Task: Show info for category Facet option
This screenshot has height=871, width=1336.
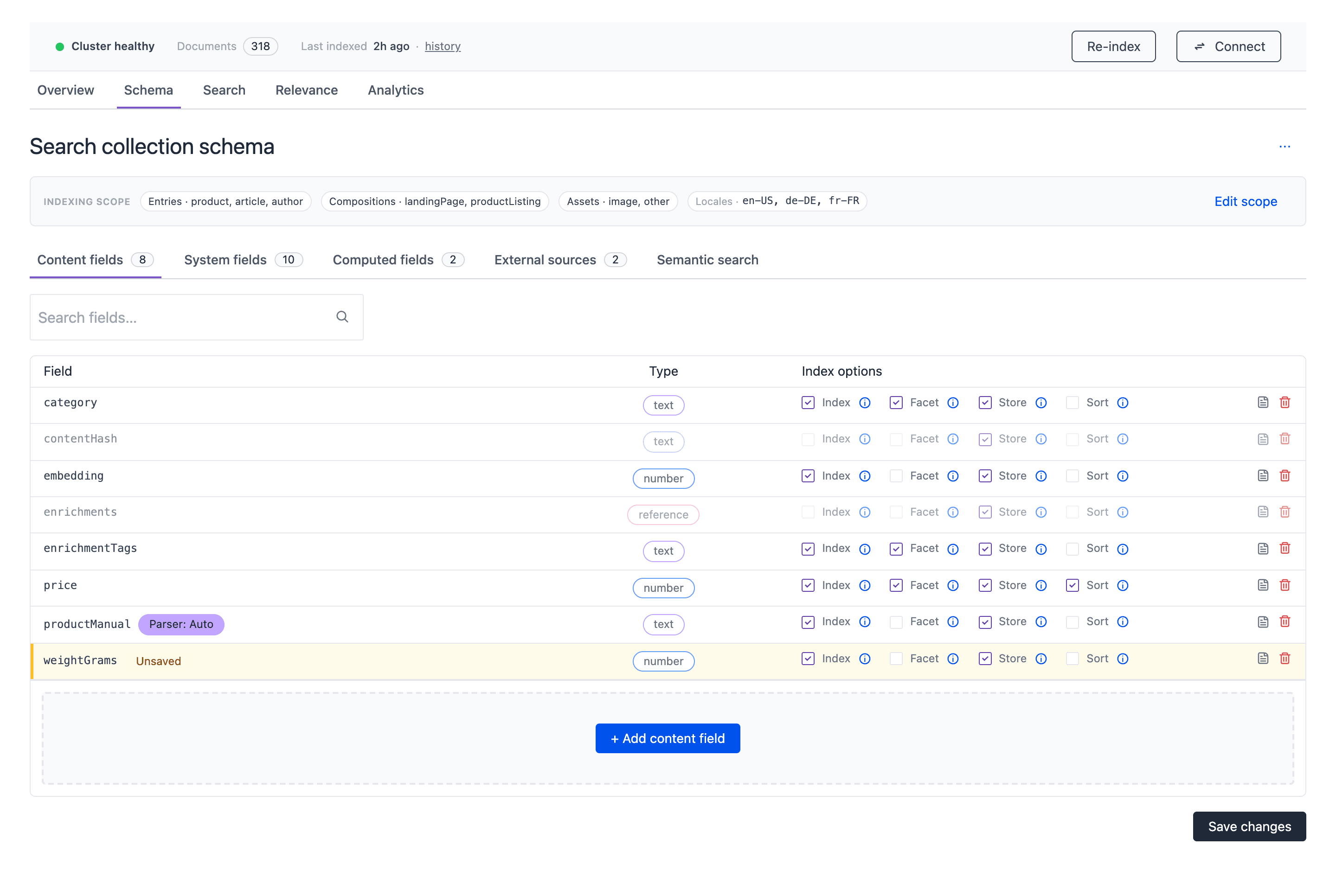Action: [953, 403]
